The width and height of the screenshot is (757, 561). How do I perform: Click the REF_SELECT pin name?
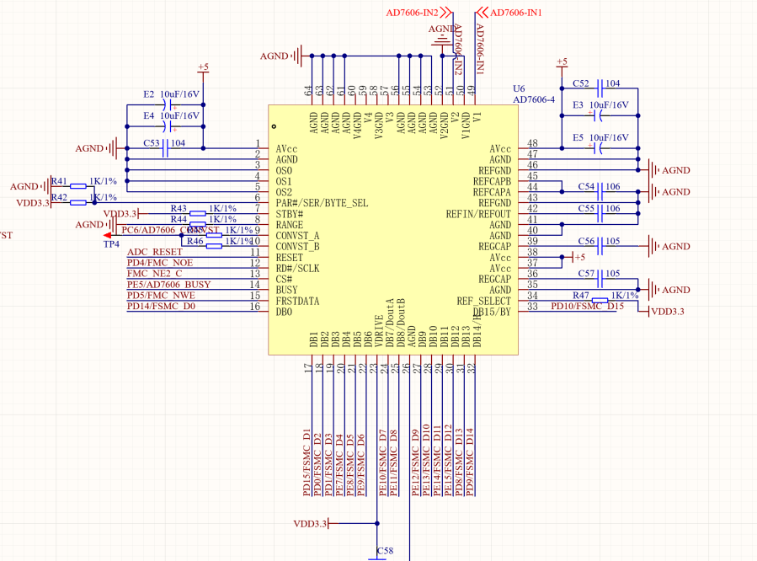483,301
